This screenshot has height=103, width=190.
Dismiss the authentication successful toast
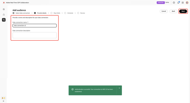tap(119, 88)
